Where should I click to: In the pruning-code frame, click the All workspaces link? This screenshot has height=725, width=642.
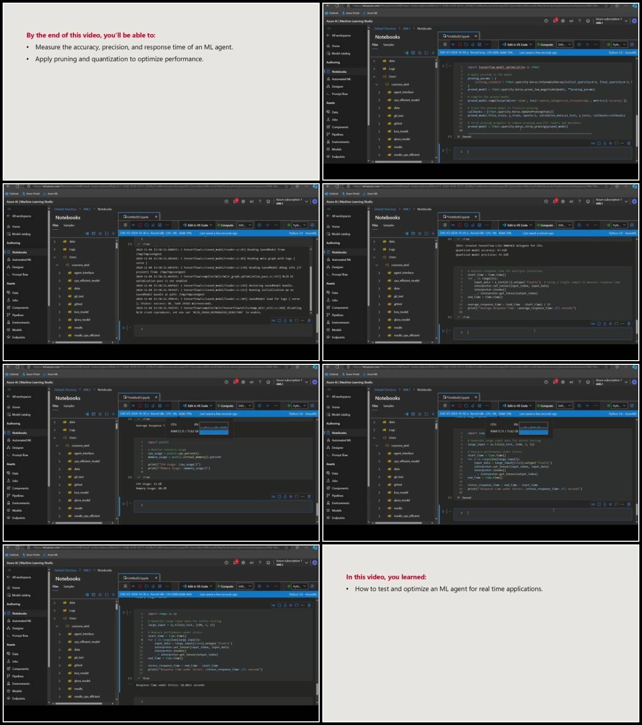(x=340, y=35)
